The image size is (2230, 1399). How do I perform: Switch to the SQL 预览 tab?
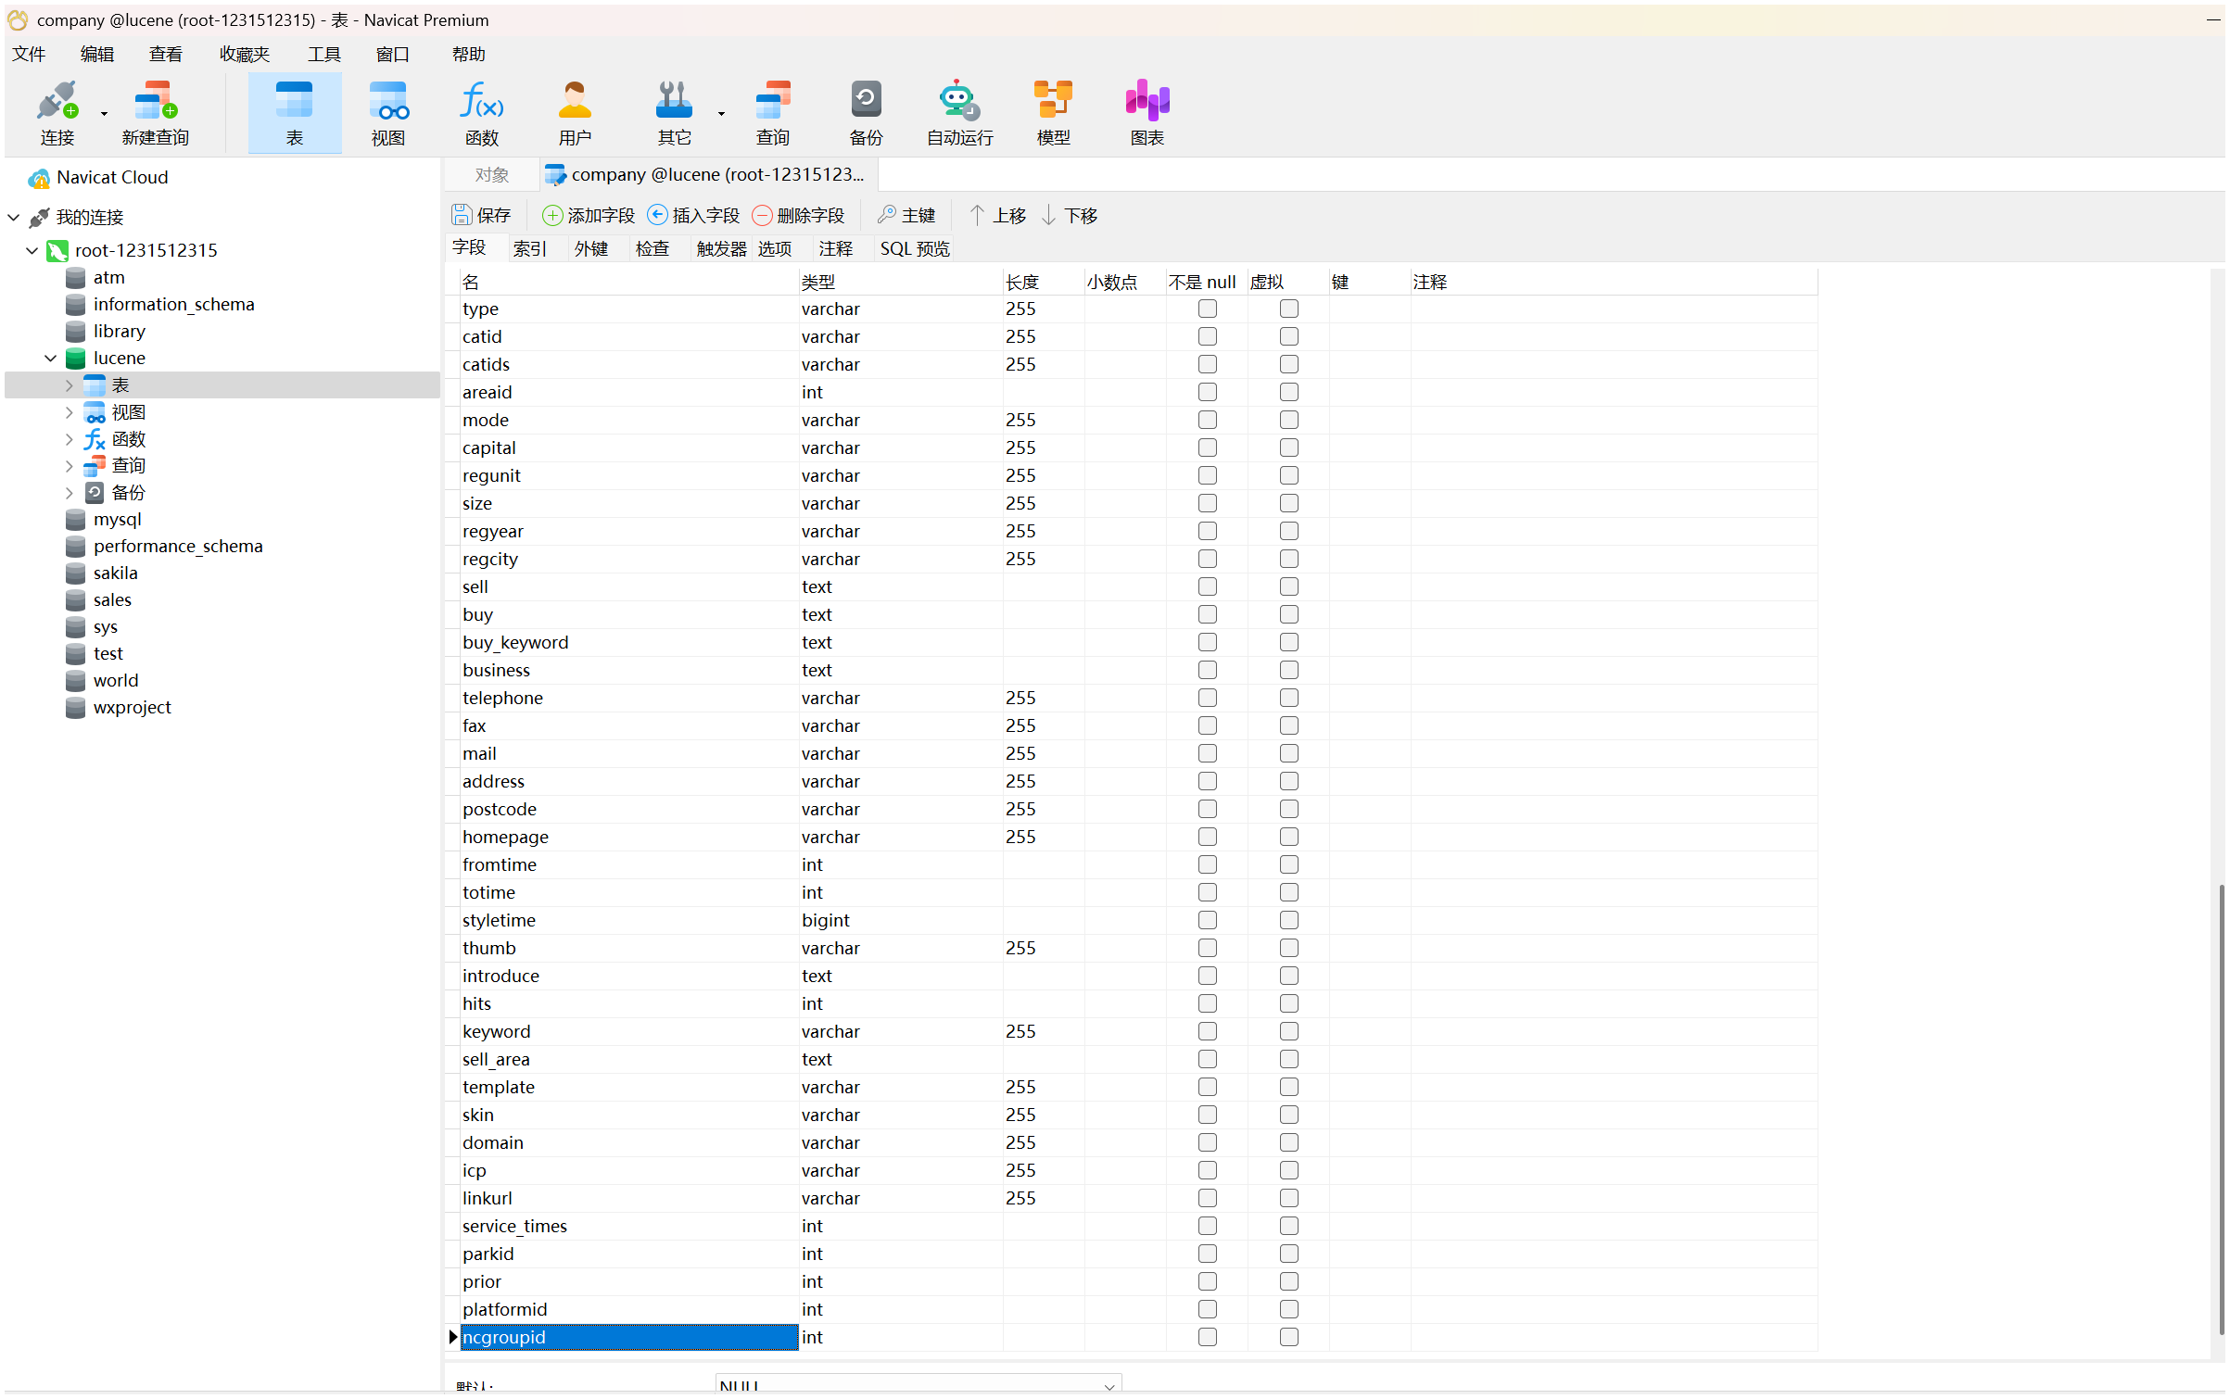914,248
